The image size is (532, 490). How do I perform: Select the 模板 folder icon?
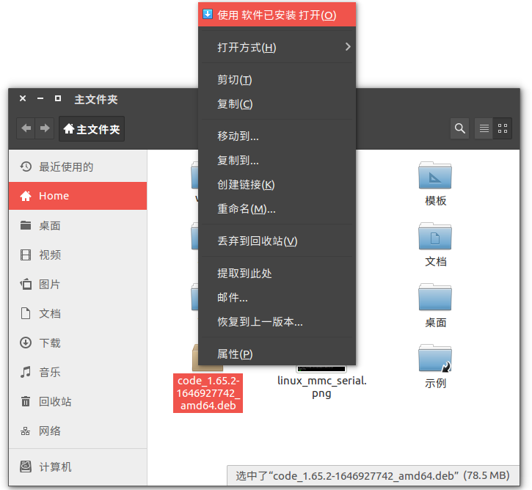[x=435, y=175]
